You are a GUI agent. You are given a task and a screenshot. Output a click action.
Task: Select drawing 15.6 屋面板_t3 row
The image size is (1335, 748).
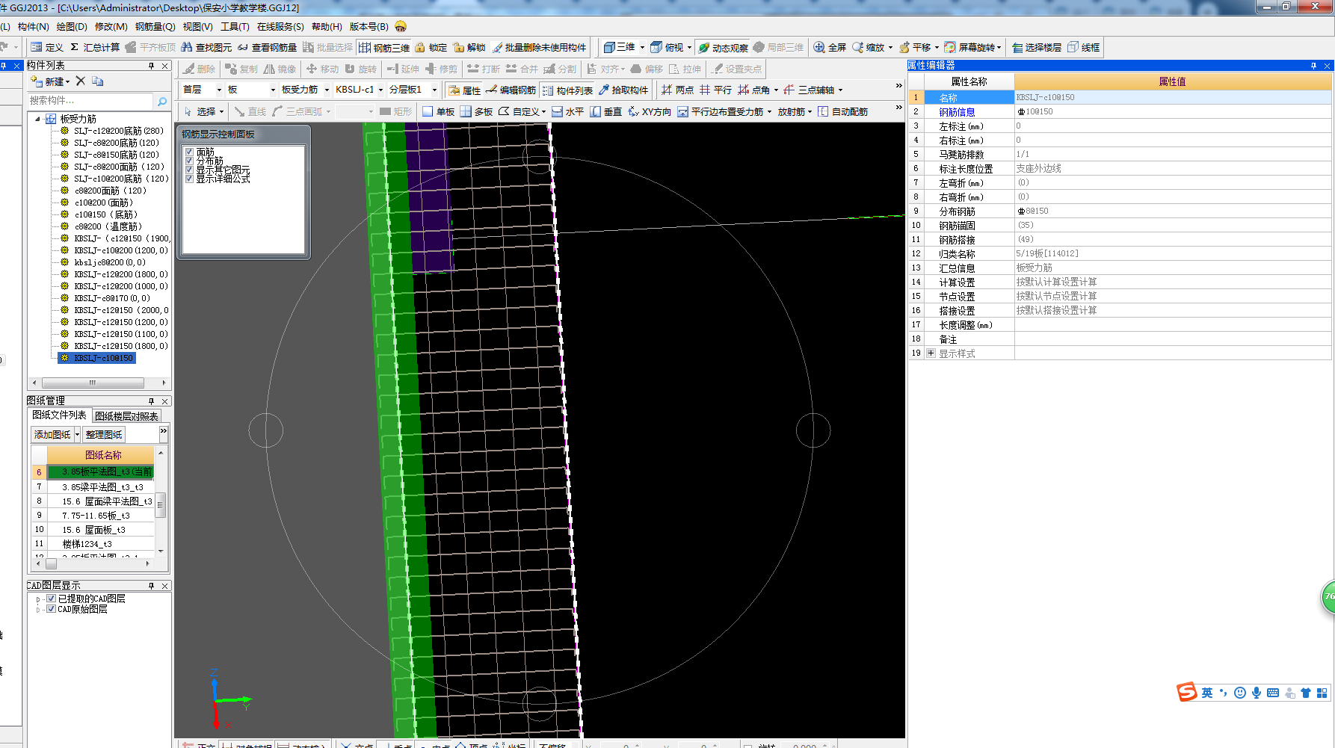tap(93, 530)
